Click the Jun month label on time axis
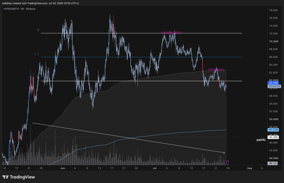 62,168
